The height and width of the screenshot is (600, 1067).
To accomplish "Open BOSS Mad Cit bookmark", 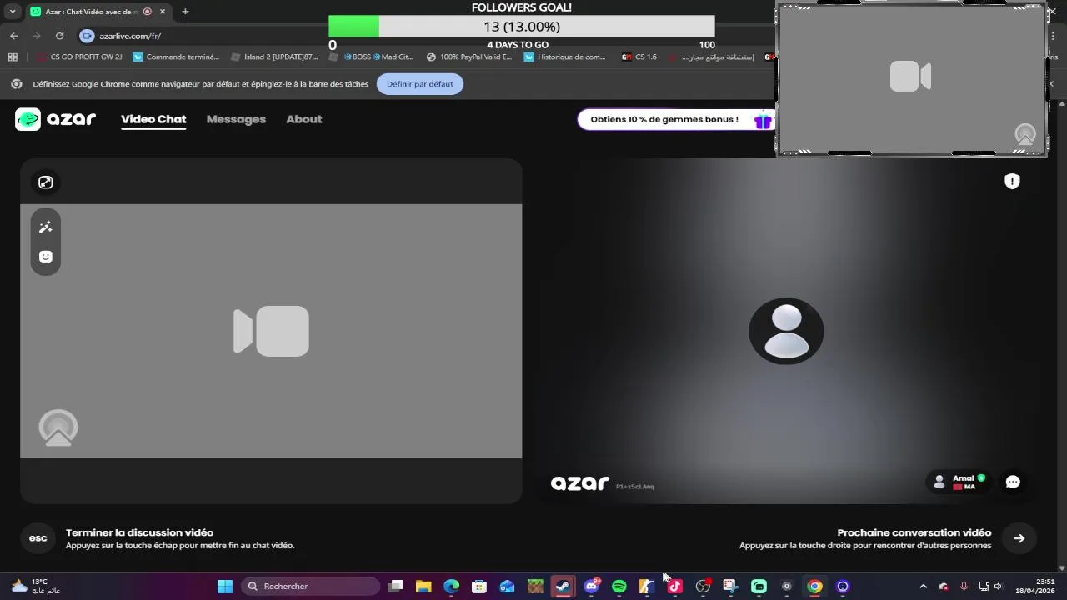I will [x=372, y=57].
